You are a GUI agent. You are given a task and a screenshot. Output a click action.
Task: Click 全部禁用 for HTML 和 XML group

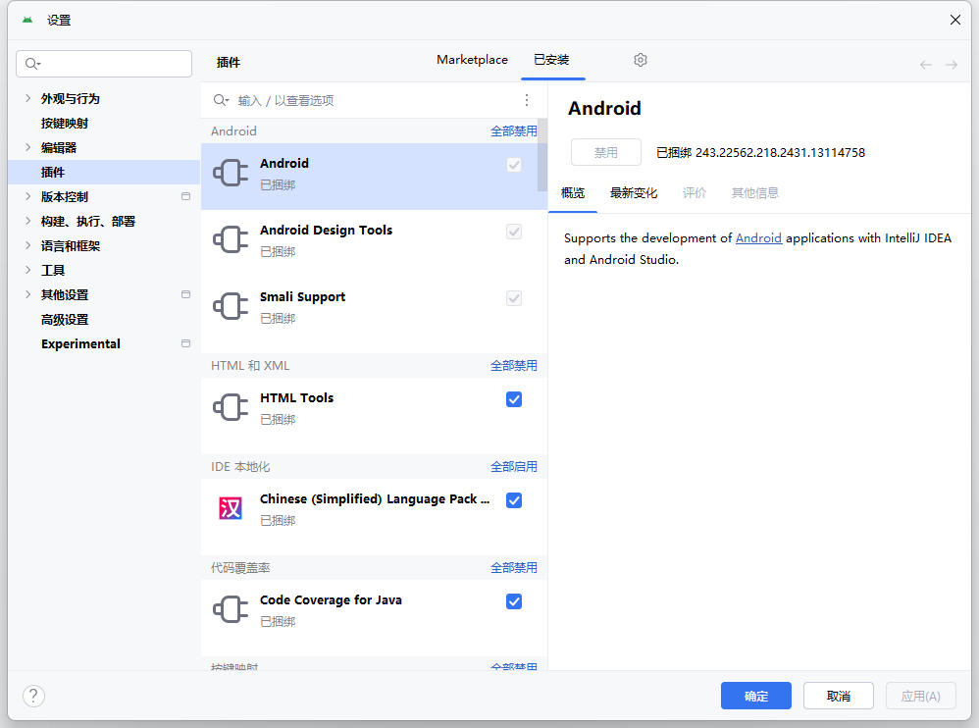click(x=513, y=366)
